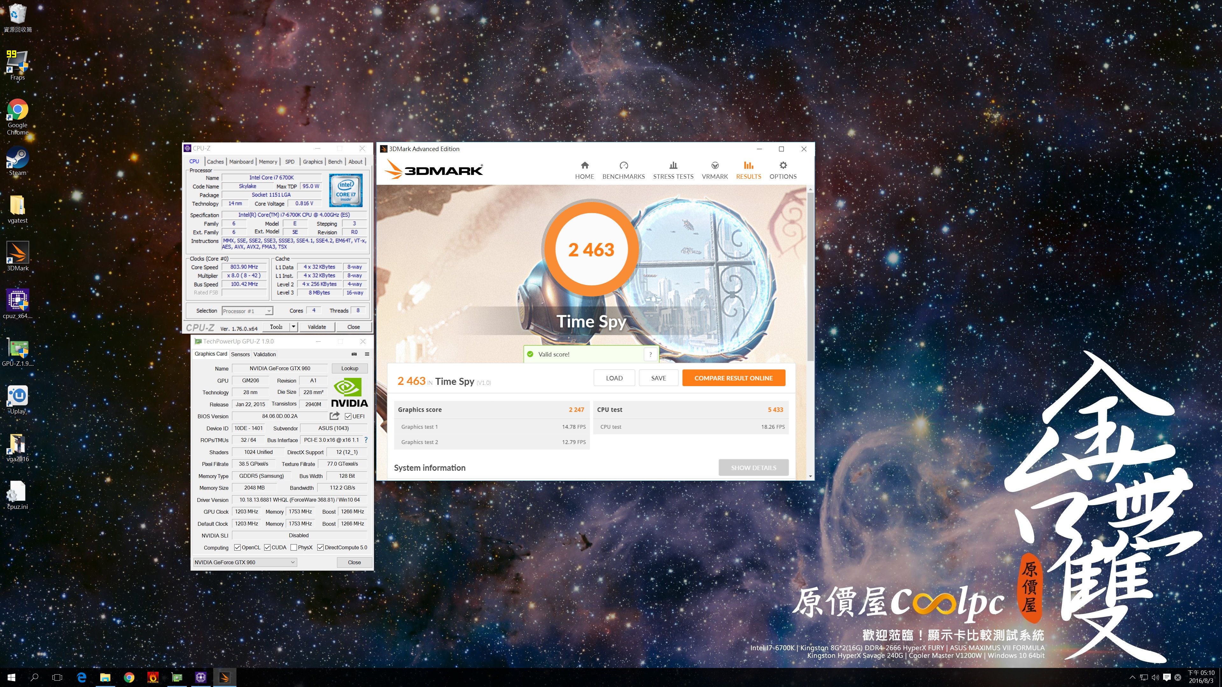
Task: Open 3DMark OPTIONS gear
Action: [x=783, y=170]
